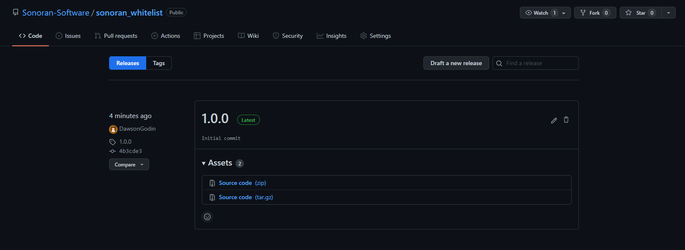
Task: Download Source code (tar.gz)
Action: coord(246,197)
